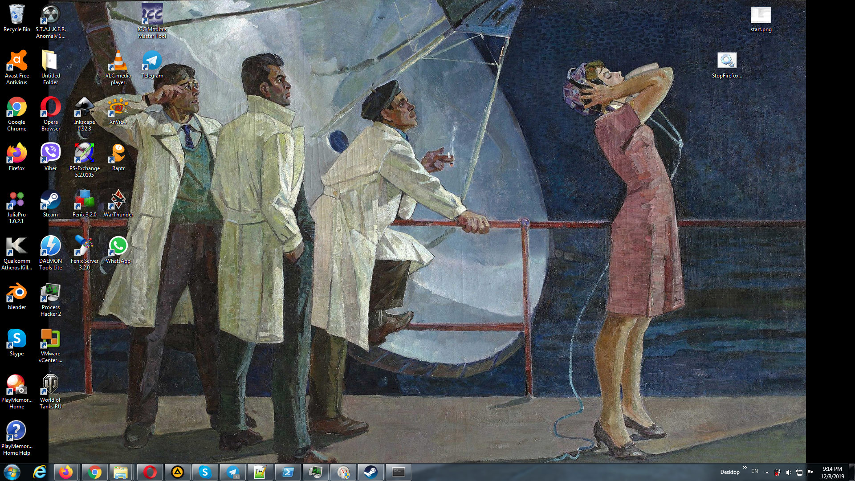Select Fenix Server 3.2.0 desktop icon
This screenshot has width=855, height=481.
pos(84,253)
